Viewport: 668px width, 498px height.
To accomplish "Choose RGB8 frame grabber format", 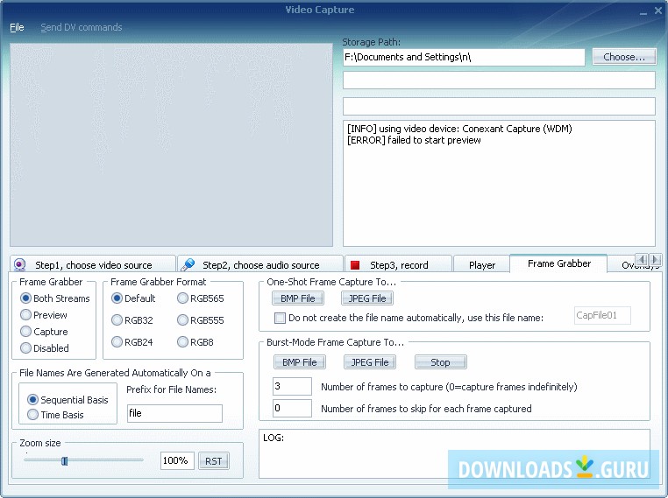I will (195, 342).
